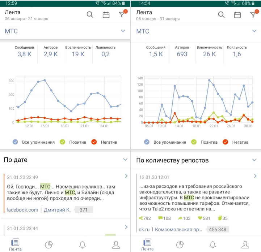Toggle 'Негатив' series in left chart

(94, 142)
